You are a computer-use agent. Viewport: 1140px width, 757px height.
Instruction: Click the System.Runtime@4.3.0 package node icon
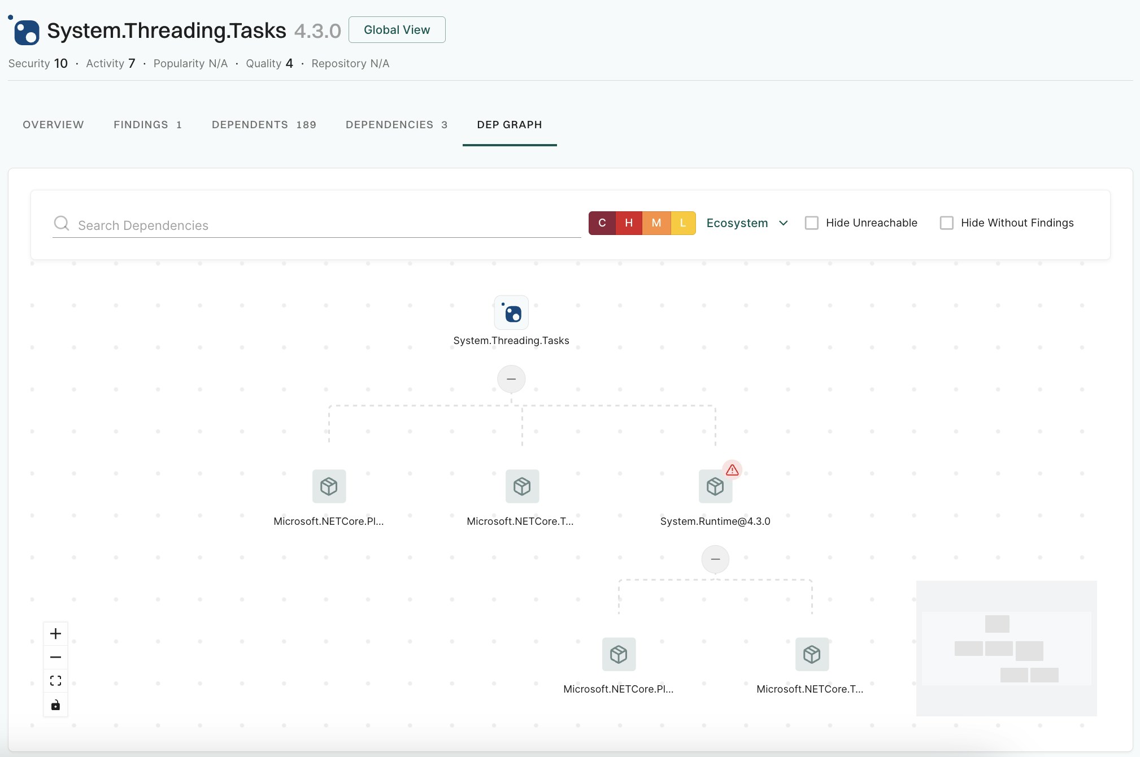click(715, 486)
